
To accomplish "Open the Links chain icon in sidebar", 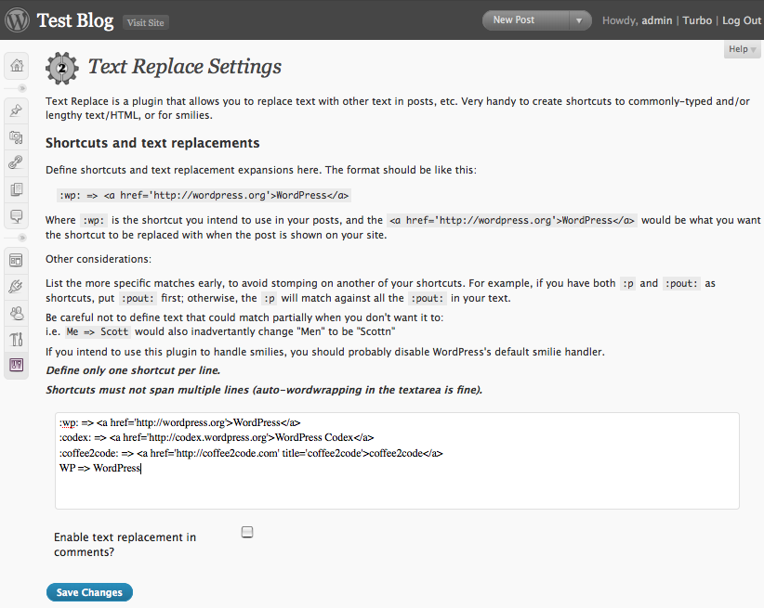I will pos(17,162).
